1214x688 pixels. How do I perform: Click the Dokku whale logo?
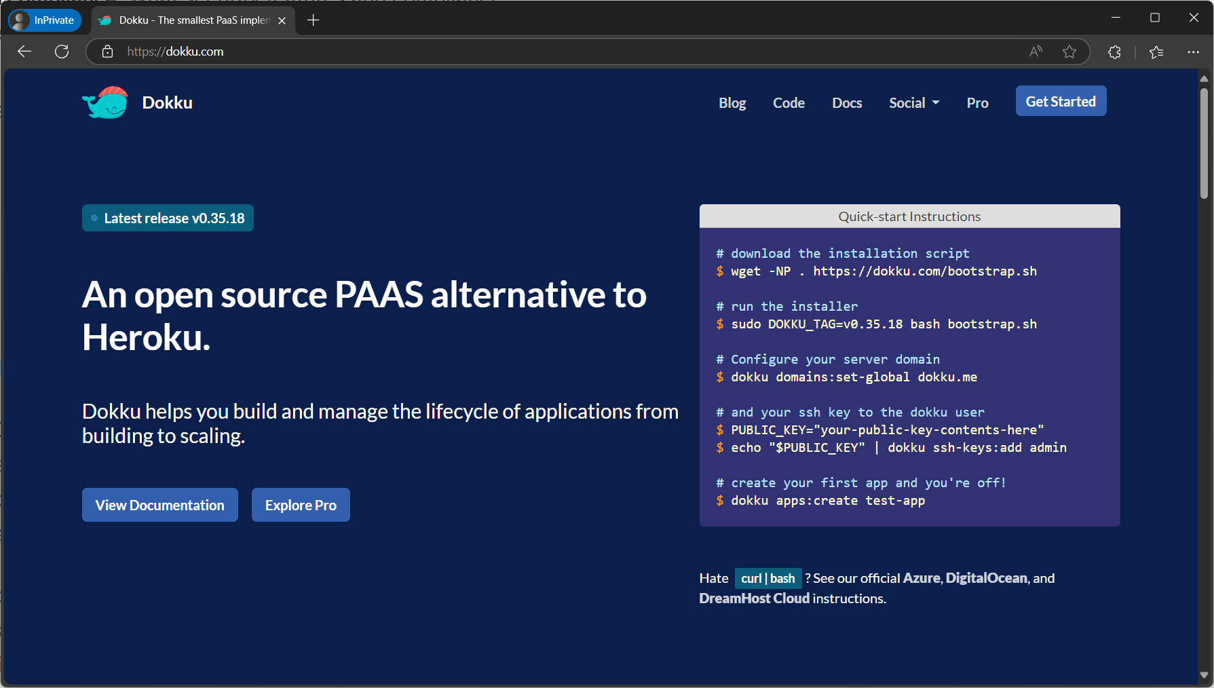(x=105, y=102)
